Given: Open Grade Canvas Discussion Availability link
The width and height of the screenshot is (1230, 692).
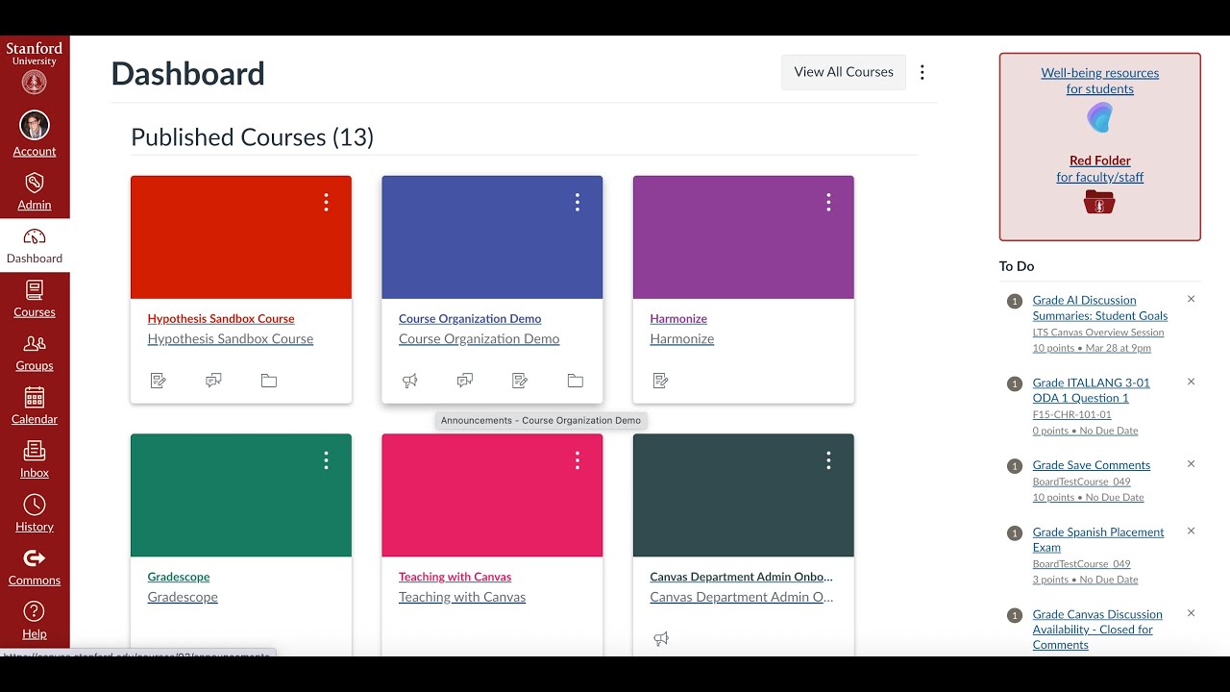Looking at the screenshot, I should (1097, 630).
